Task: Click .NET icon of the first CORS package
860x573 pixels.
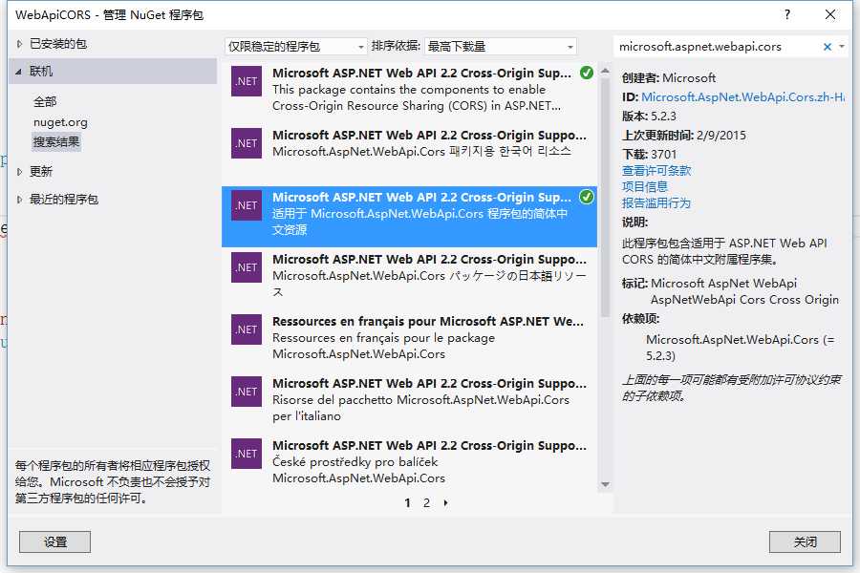Action: 247,81
